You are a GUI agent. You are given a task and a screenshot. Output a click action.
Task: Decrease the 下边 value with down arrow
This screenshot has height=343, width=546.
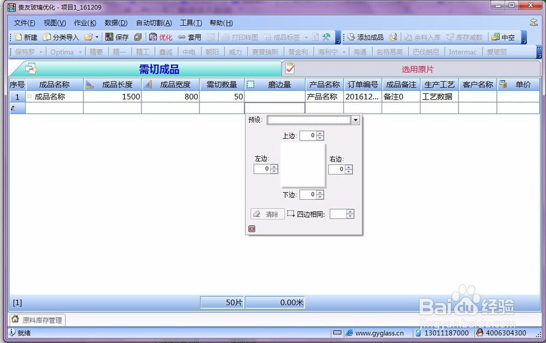(x=321, y=197)
